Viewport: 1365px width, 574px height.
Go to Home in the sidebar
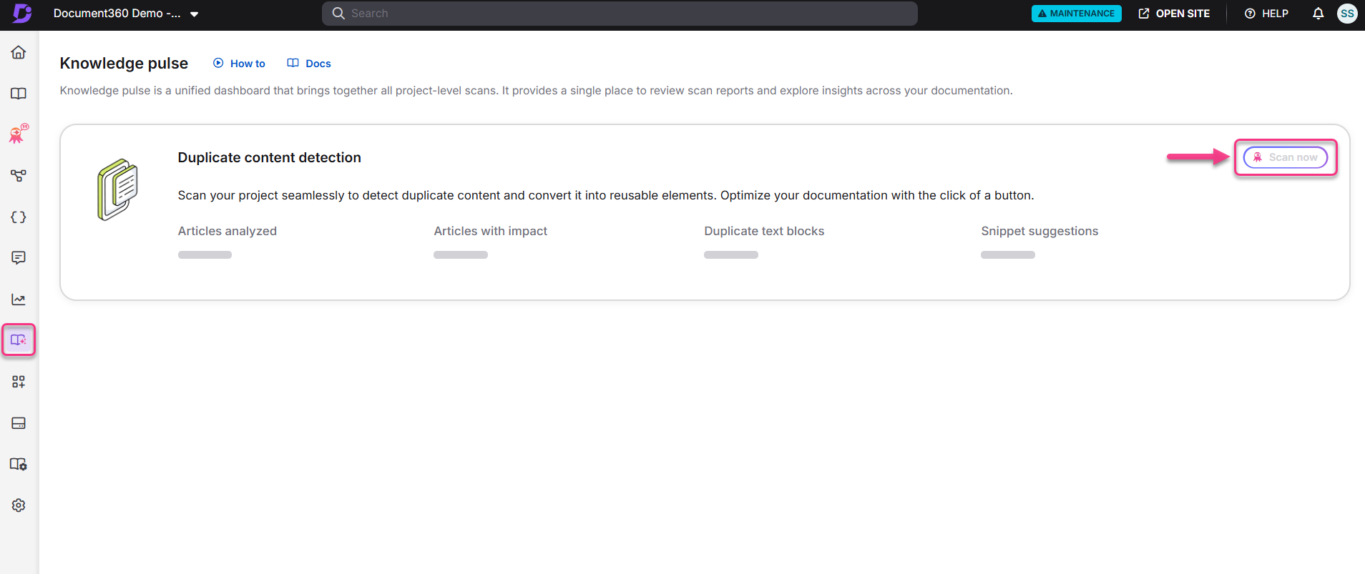19,52
